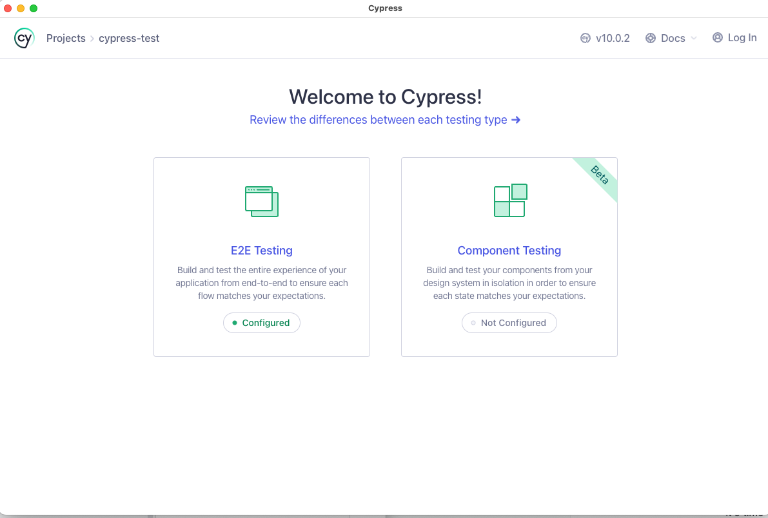The image size is (768, 518).
Task: Click the Docs lifebuoy icon
Action: click(651, 38)
